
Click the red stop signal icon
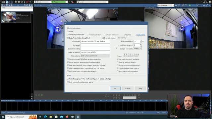[73, 2]
